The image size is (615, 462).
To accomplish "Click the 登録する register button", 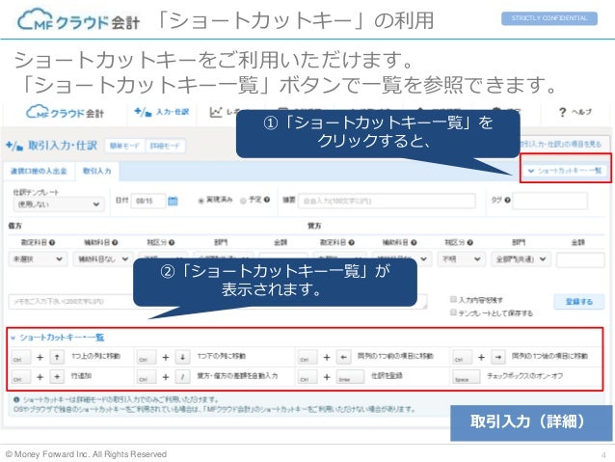I will (x=579, y=302).
